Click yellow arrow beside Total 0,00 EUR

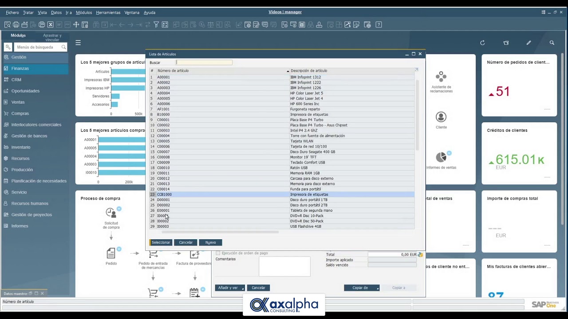420,255
